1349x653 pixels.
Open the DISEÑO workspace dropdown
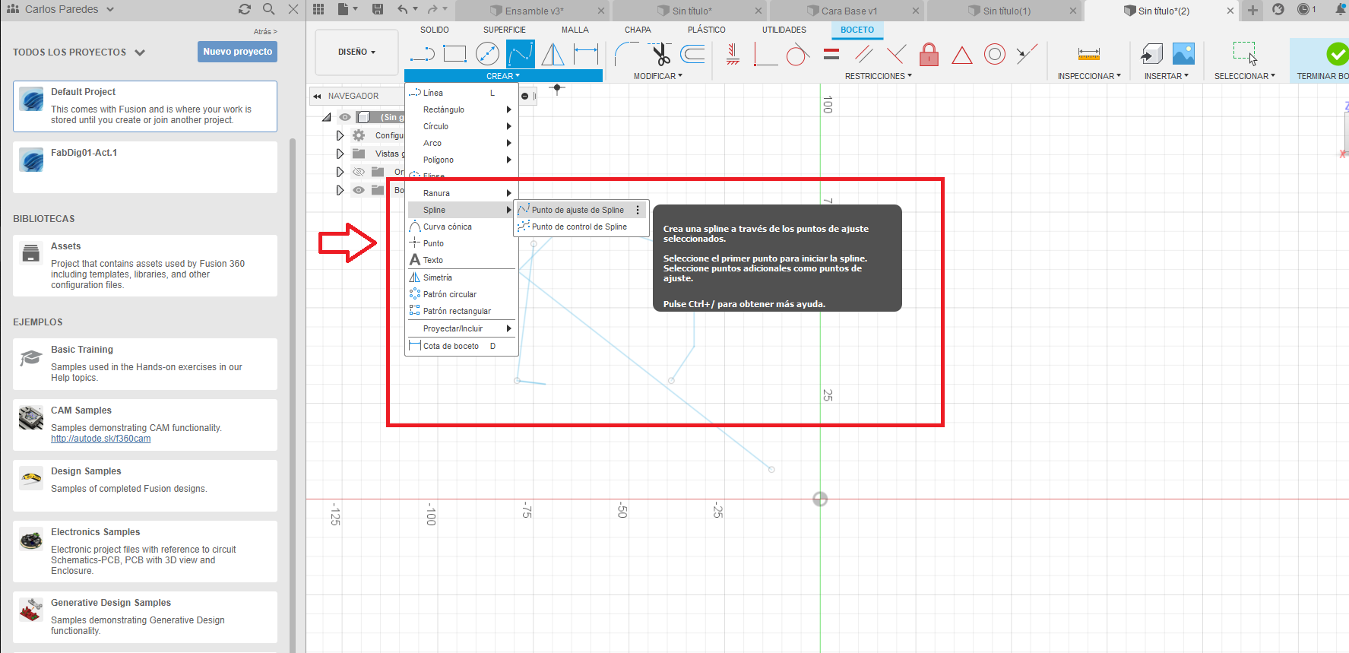click(x=356, y=52)
